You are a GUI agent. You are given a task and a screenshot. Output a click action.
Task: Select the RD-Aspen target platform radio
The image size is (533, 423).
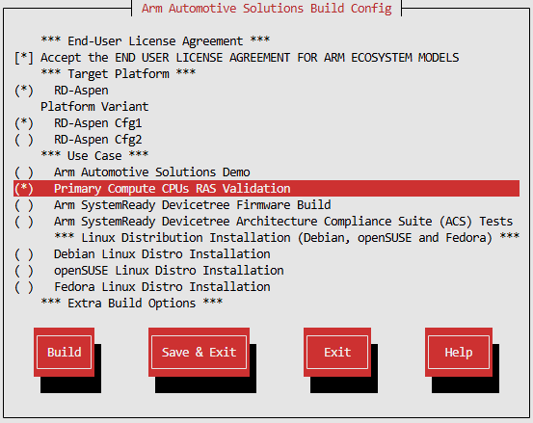coord(61,91)
